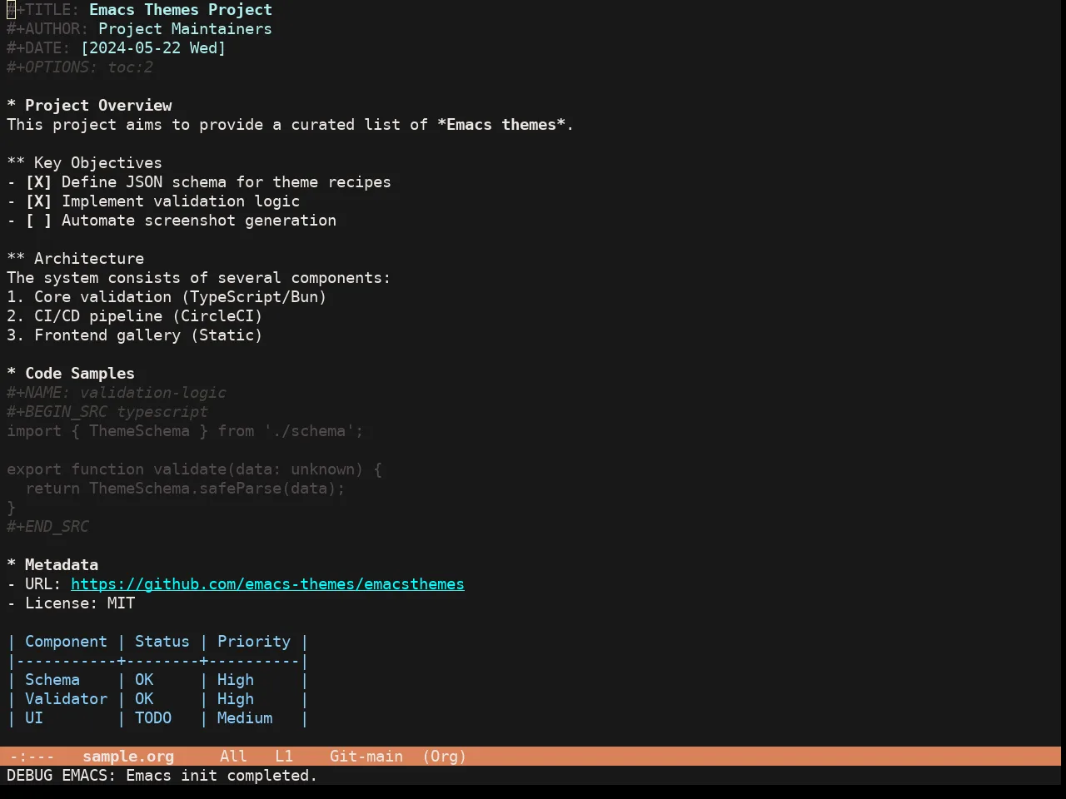Viewport: 1066px width, 799px height.
Task: Place cursor on title Emacs Themes Project
Action: click(181, 10)
